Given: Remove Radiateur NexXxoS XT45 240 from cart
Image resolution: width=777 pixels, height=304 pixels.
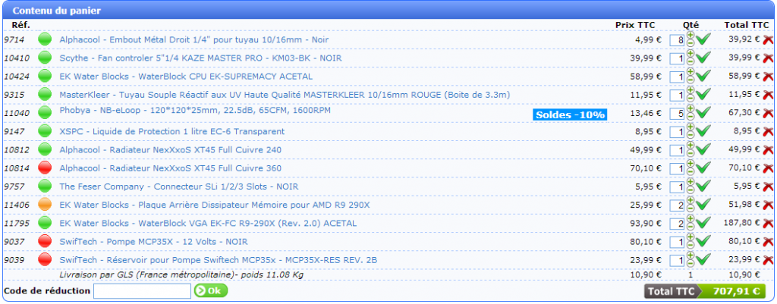Looking at the screenshot, I should coord(768,150).
